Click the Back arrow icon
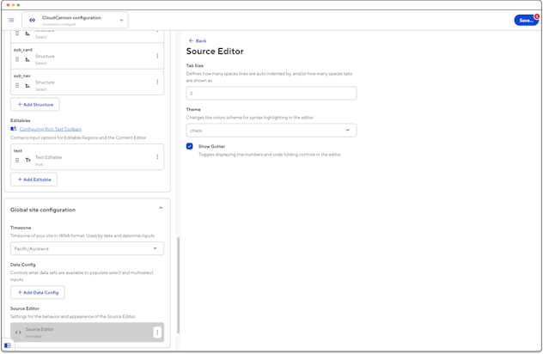This screenshot has height=354, width=543. click(x=191, y=41)
